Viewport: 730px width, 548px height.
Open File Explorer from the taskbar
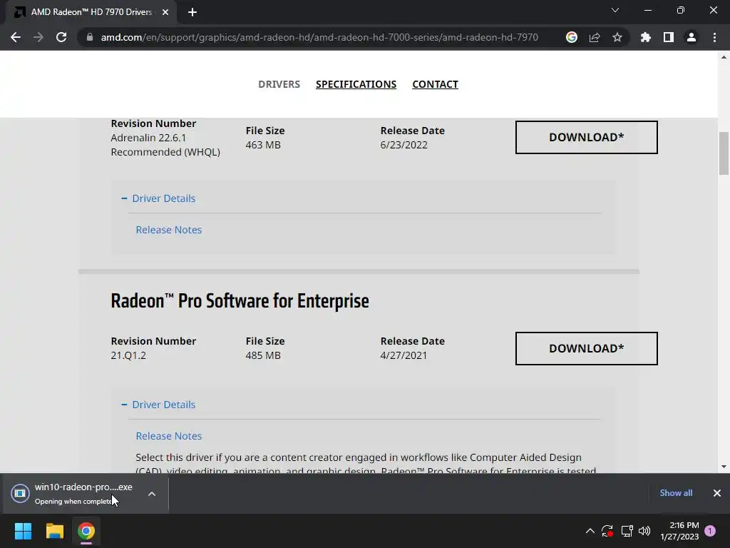click(54, 531)
